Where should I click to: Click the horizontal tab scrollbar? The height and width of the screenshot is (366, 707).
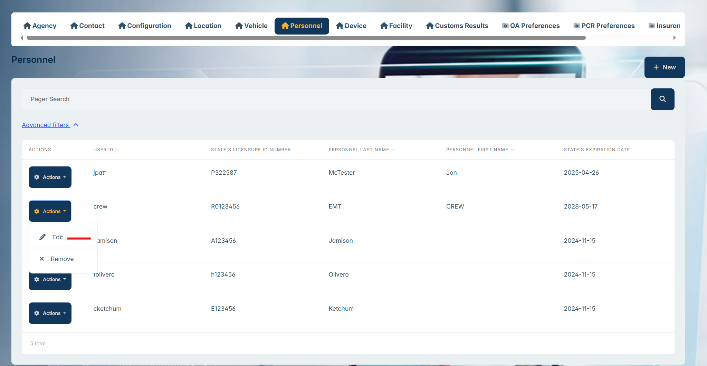click(x=306, y=38)
